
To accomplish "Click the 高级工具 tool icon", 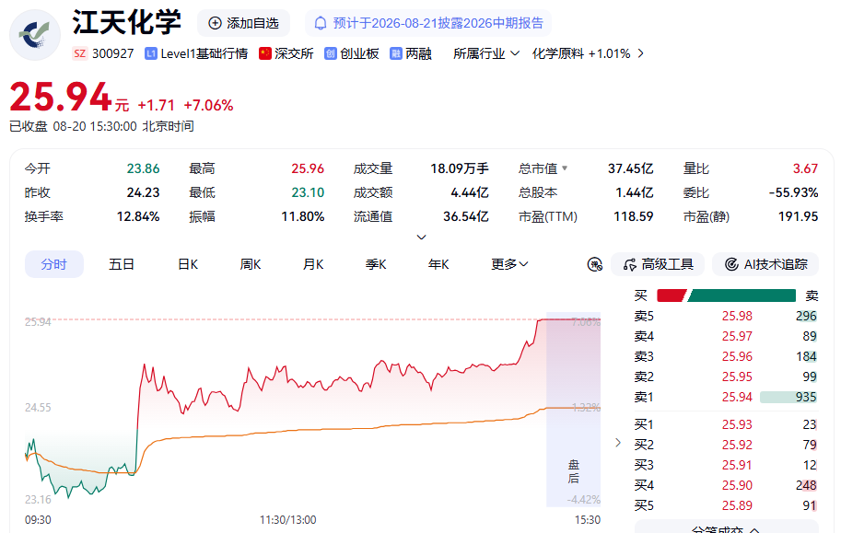I will [630, 264].
